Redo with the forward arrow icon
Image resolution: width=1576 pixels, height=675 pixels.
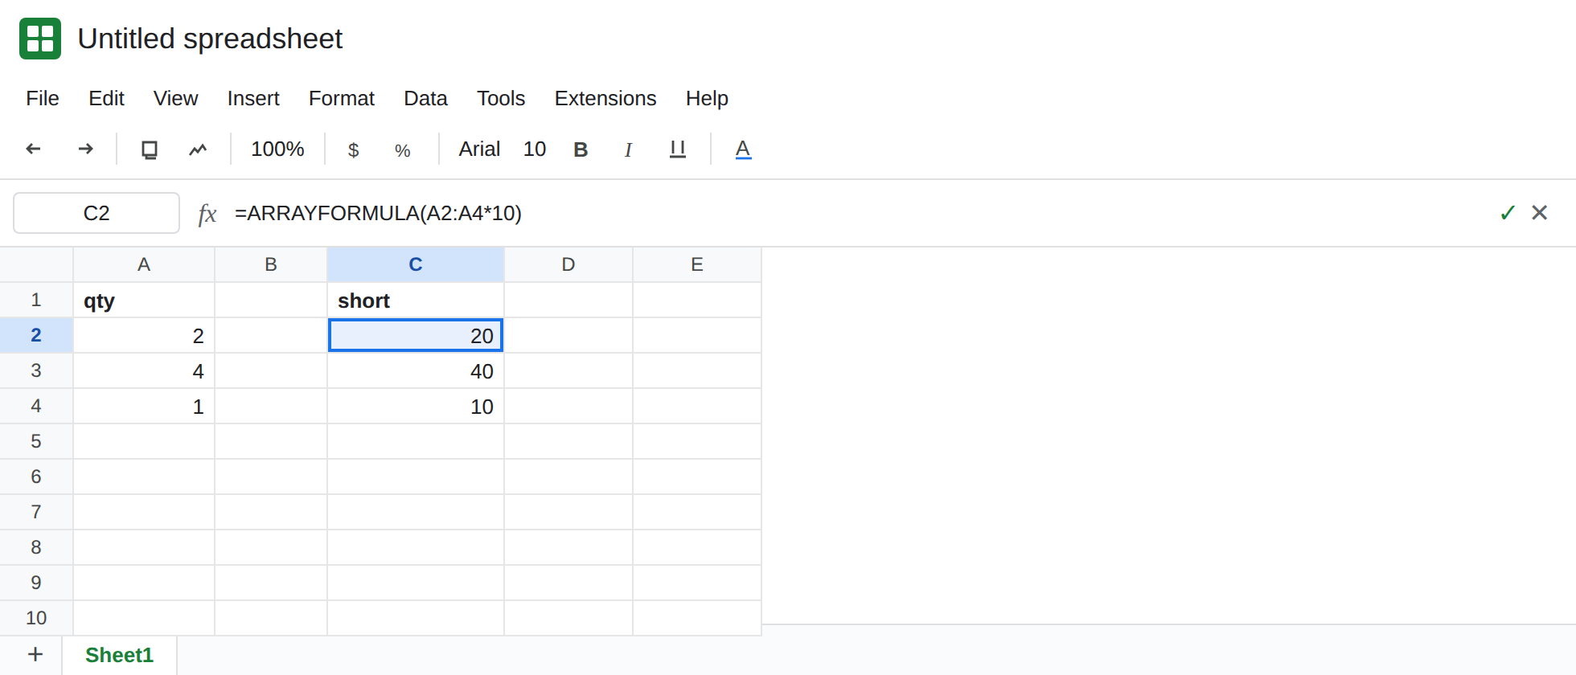click(85, 149)
